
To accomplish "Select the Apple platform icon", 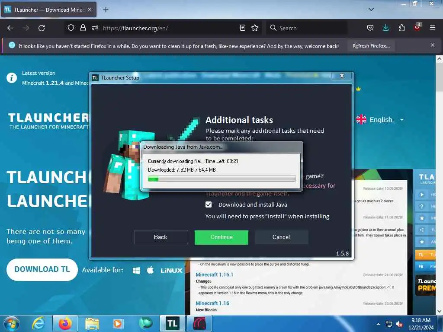I will 150,270.
